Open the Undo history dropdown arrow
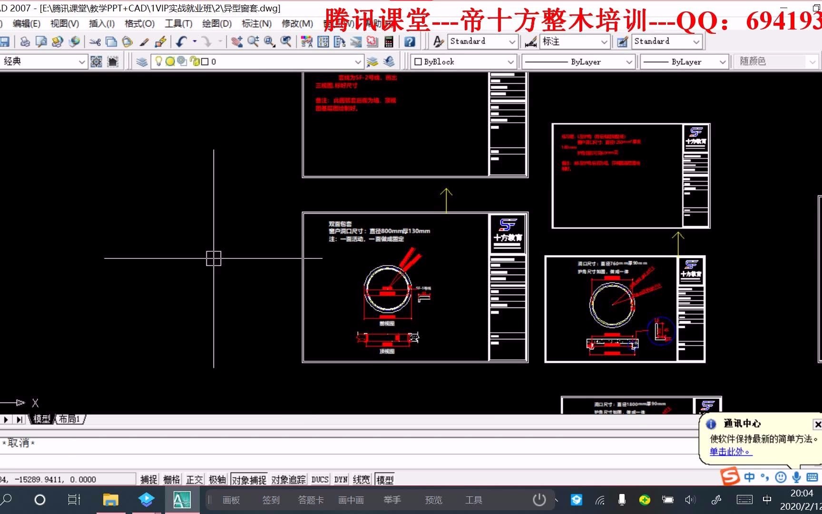The image size is (822, 514). (195, 42)
